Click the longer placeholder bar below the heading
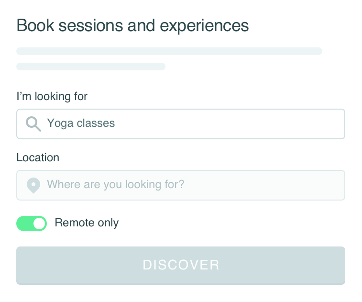 tap(169, 51)
